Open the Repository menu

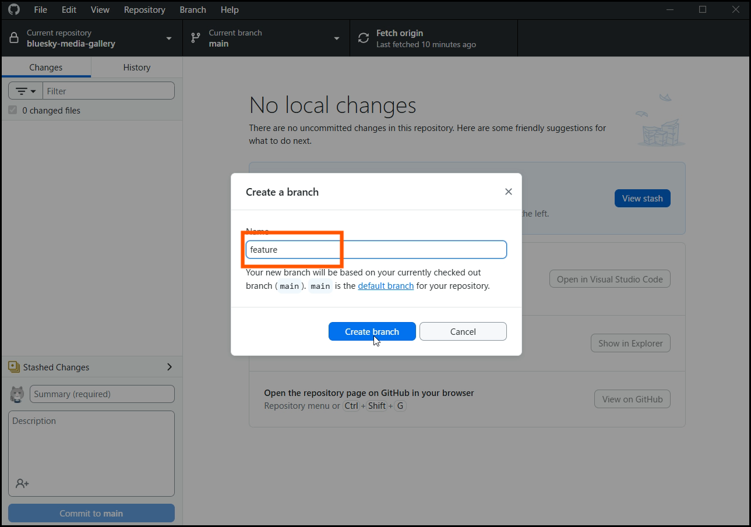tap(144, 10)
